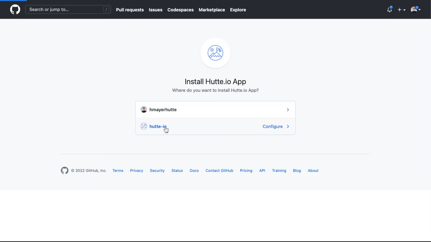Click footer GitHub mark icon
Screen dimensions: 431x242
click(x=65, y=170)
